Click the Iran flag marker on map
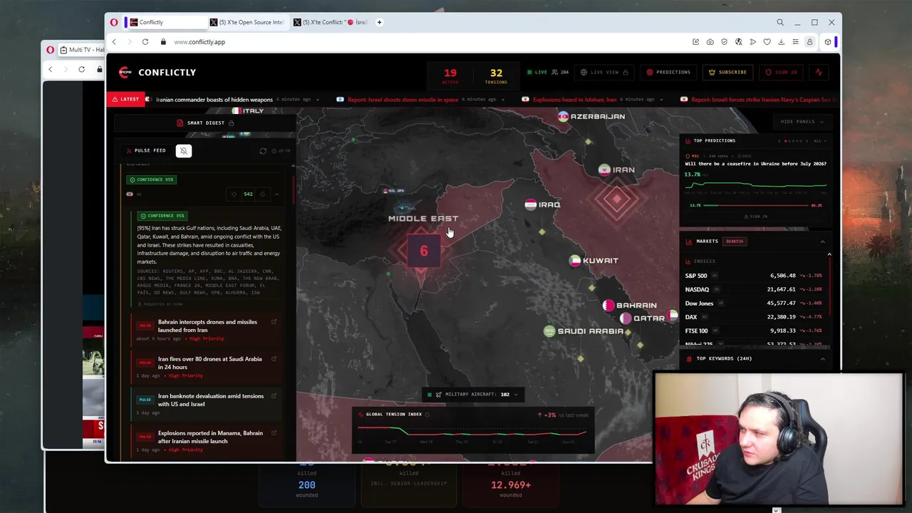 tap(604, 170)
